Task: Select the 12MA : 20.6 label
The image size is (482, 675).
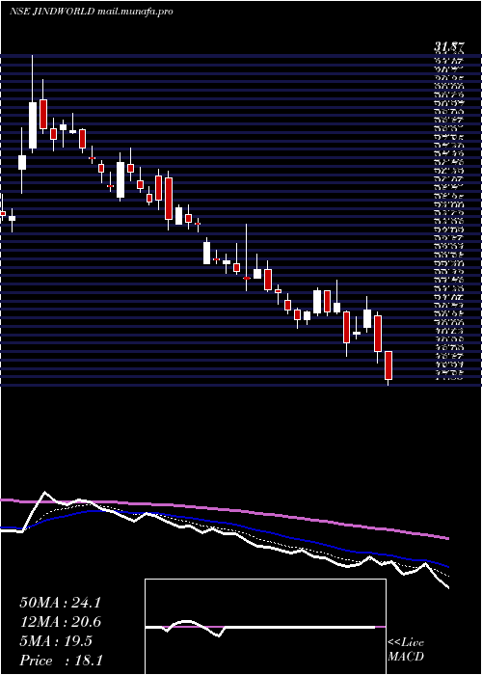Action: 60,622
